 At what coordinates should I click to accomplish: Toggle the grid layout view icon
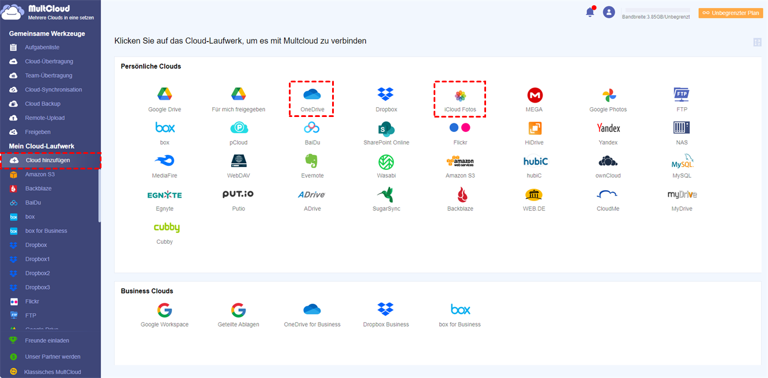point(758,42)
